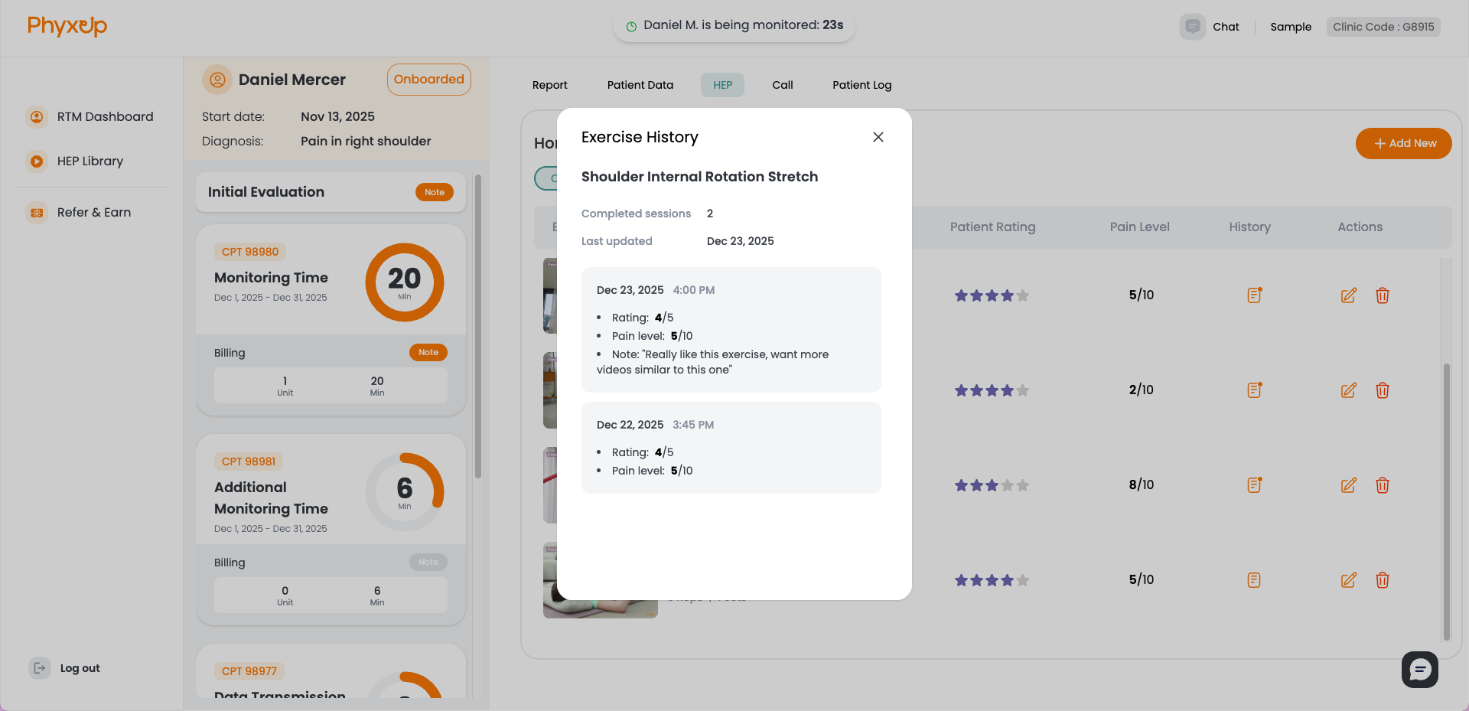The height and width of the screenshot is (711, 1469).
Task: Go to the Call tab
Action: 782,85
